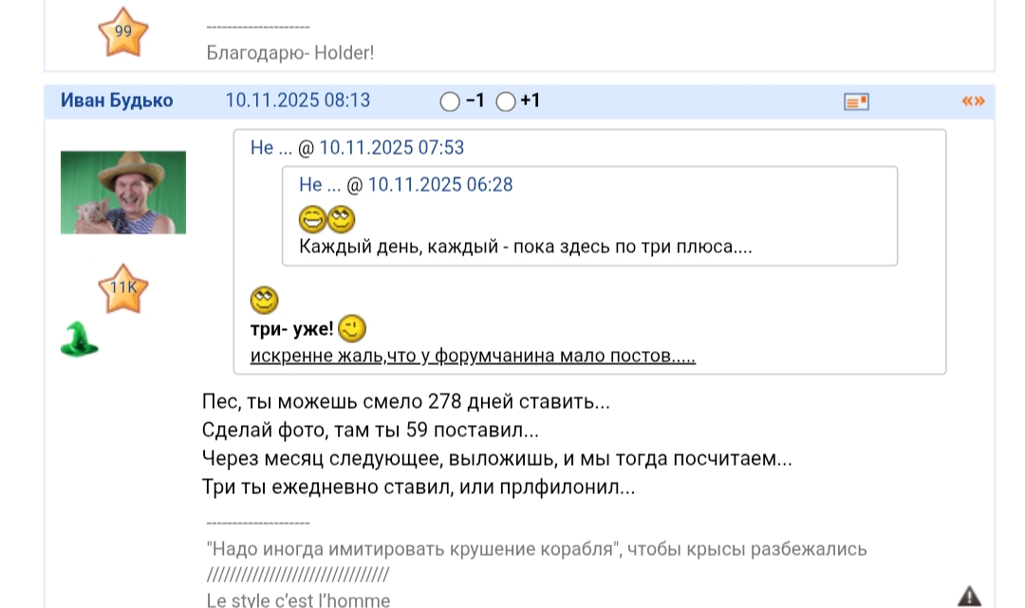
Task: Click the line 'Сделай фото, там ты 59 поставил...'
Action: coord(371,430)
